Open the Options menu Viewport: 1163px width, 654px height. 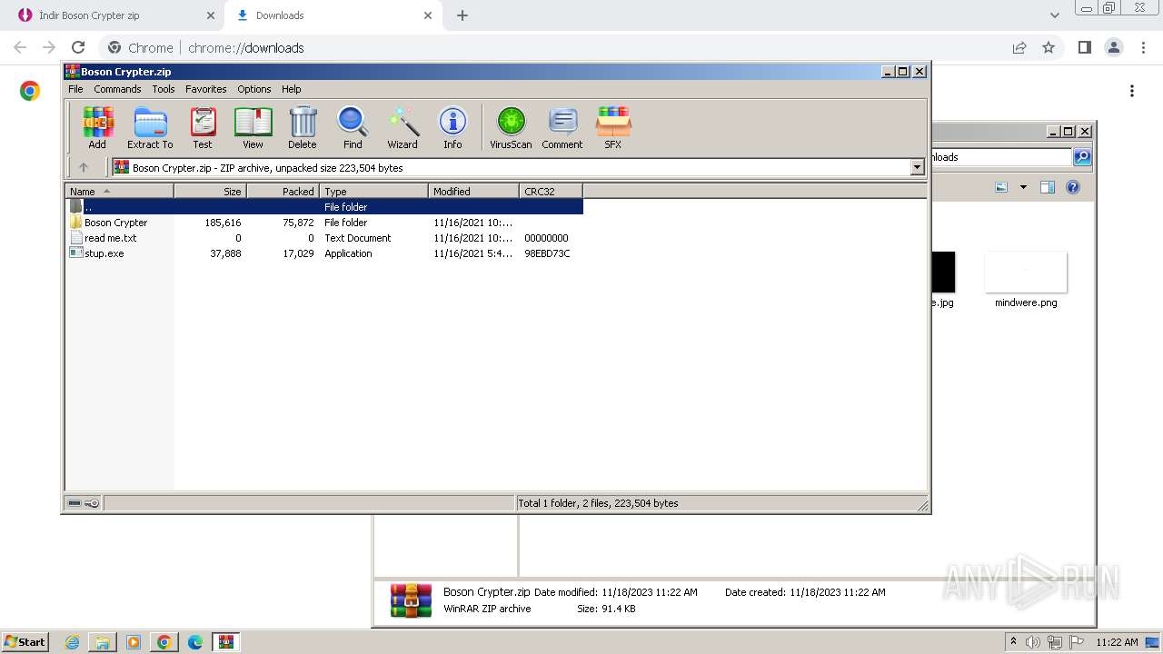point(254,89)
